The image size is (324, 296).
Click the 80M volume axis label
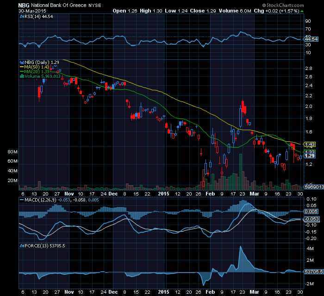(12, 151)
